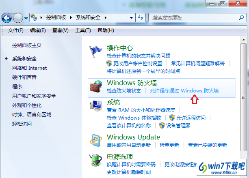This screenshot has width=249, height=178.
Task: Open the 电源选项 heading
Action: click(120, 157)
